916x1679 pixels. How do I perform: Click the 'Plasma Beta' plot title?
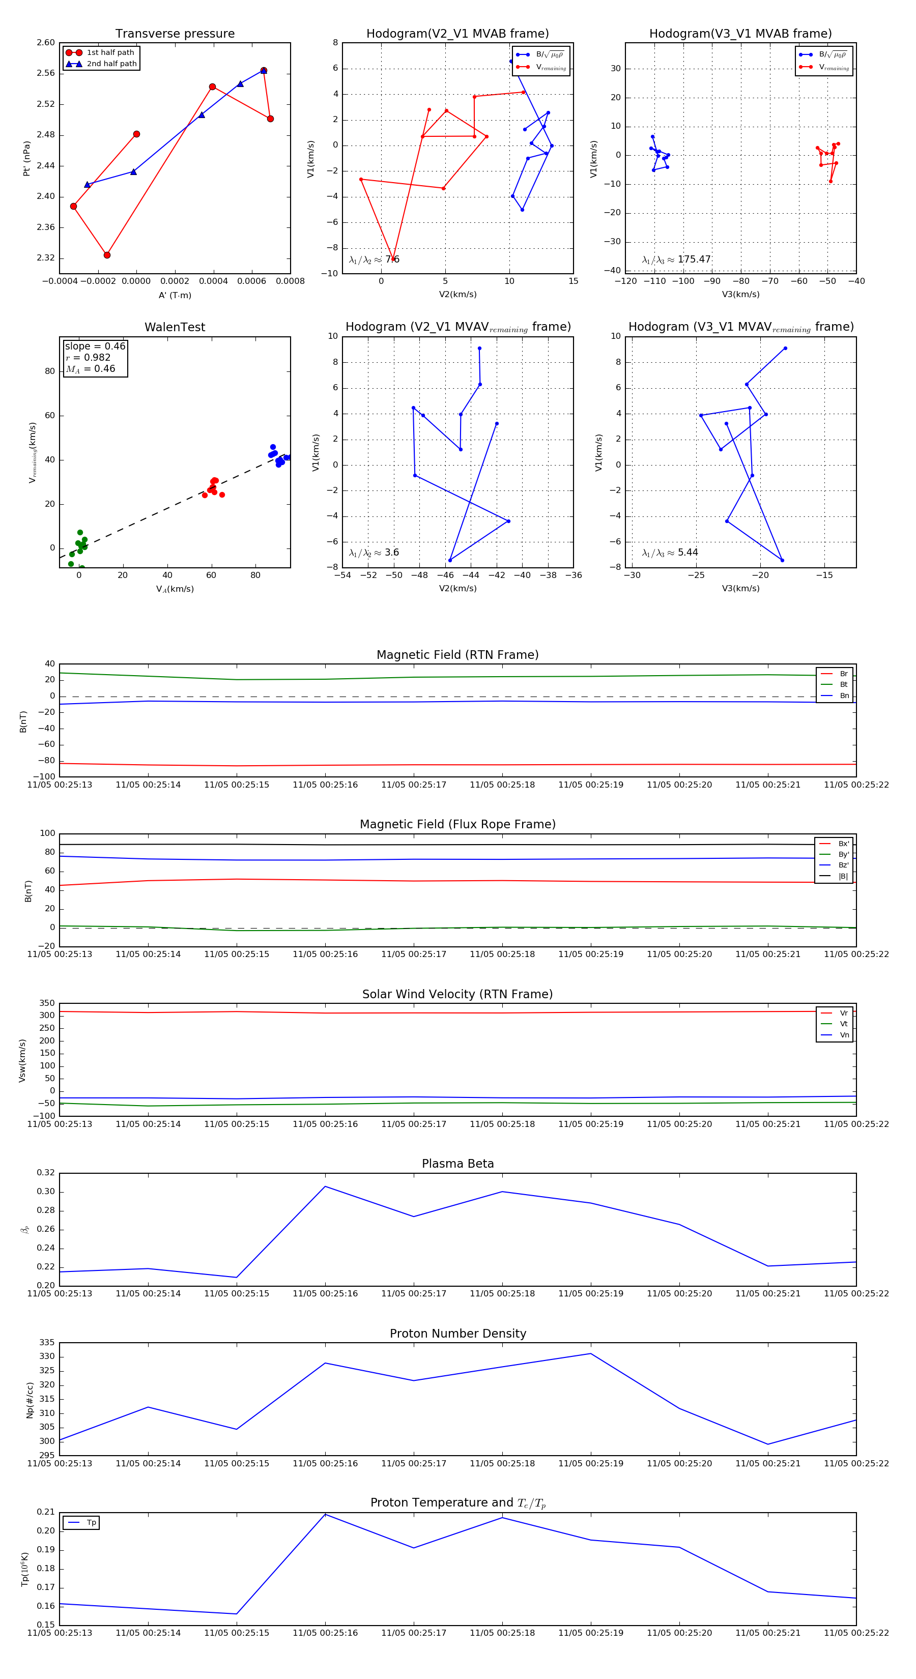457,1164
